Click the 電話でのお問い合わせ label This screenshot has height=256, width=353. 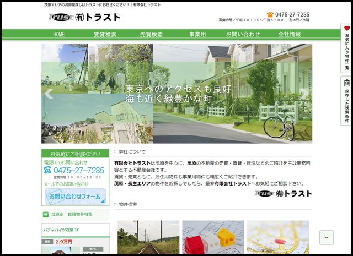(65, 162)
